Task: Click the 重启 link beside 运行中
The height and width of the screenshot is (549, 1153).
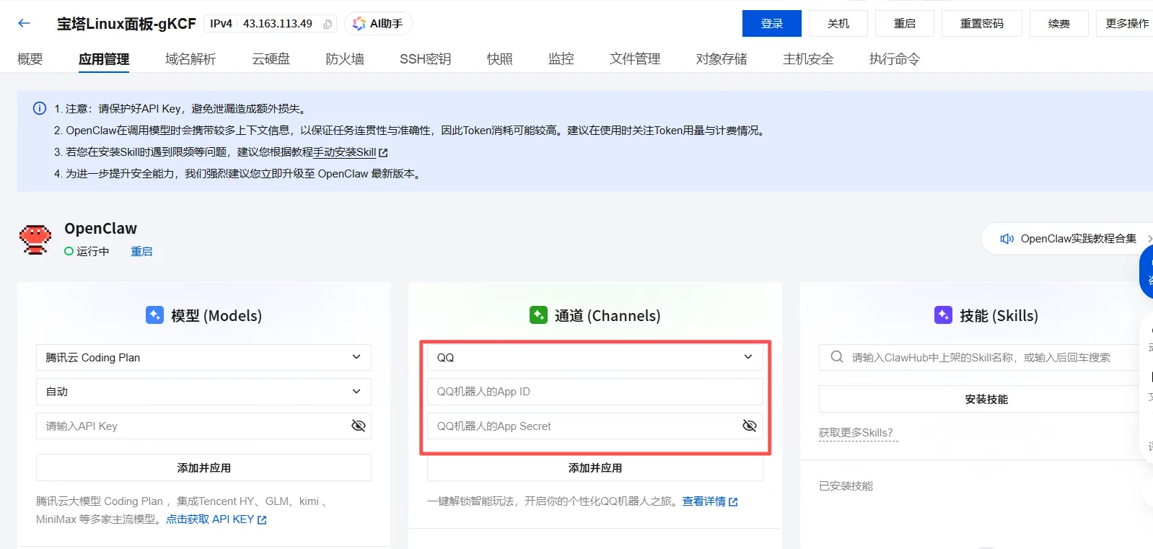Action: click(141, 251)
